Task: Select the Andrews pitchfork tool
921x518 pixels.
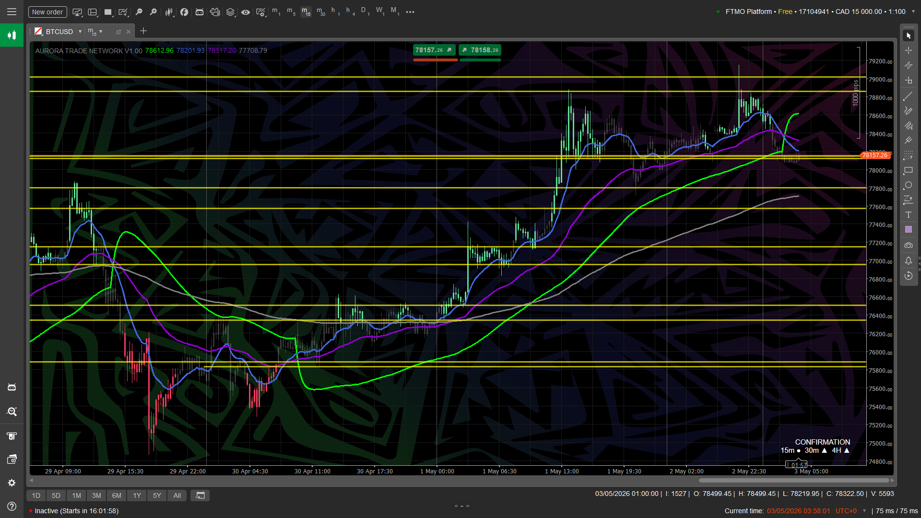Action: [909, 141]
